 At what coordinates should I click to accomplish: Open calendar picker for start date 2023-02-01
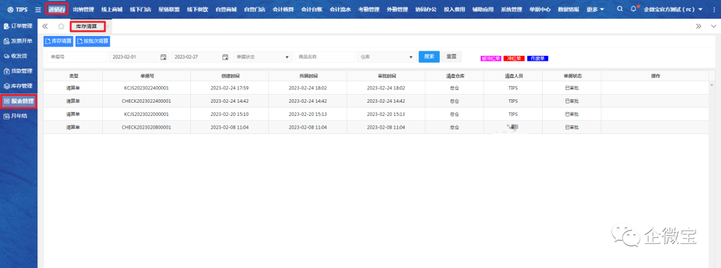[x=163, y=57]
